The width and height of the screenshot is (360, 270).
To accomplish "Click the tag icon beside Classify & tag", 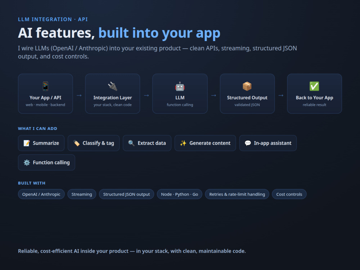I will [x=76, y=143].
